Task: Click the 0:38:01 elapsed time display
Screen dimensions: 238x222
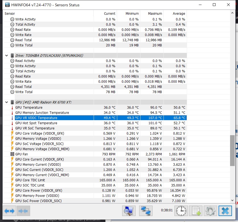Action: [x=167, y=210]
